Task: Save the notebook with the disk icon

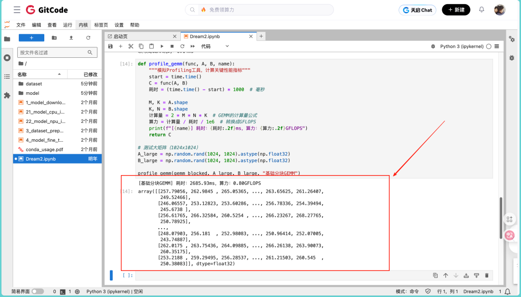Action: click(110, 46)
